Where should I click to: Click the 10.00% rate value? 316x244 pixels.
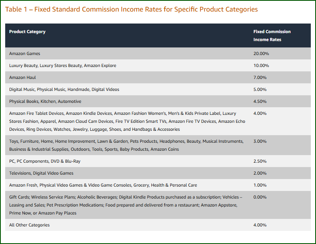261,65
